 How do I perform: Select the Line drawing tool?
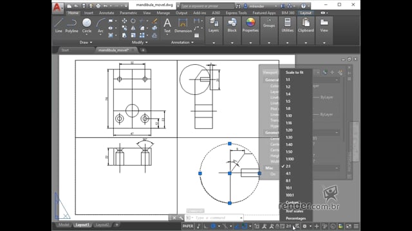(x=59, y=26)
